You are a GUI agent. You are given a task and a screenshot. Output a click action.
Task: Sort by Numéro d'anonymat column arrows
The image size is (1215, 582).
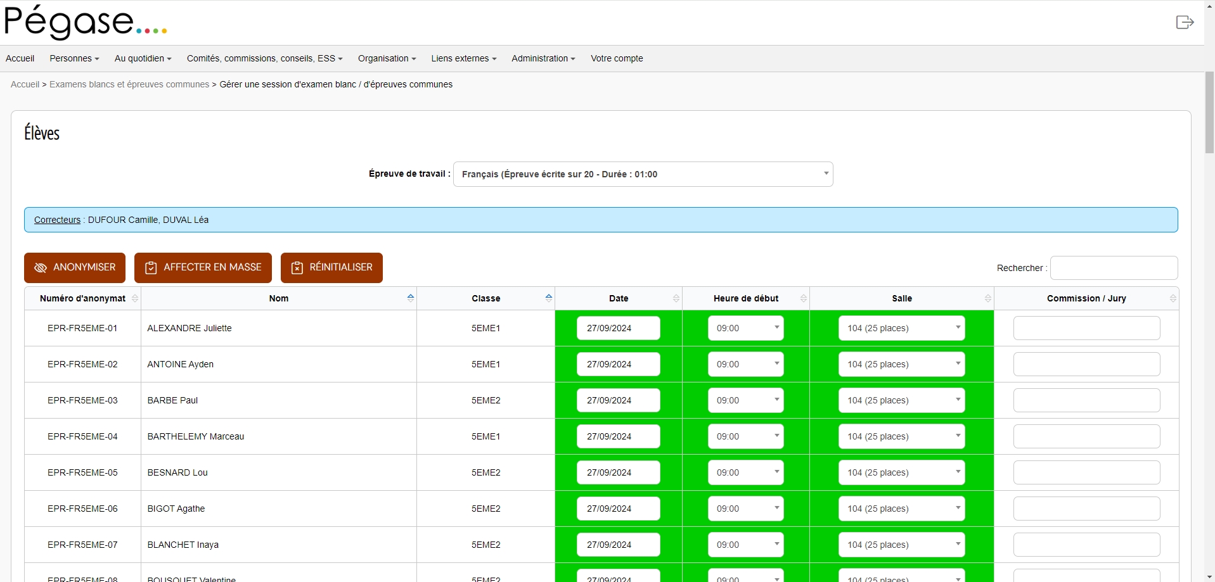tap(135, 298)
